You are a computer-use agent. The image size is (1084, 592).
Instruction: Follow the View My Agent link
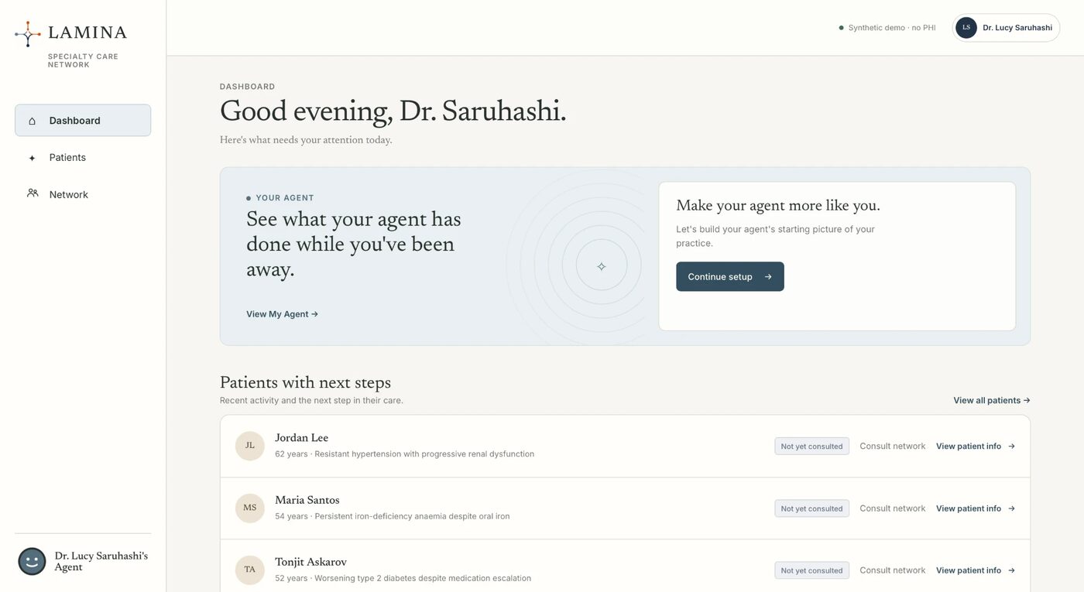pyautogui.click(x=282, y=314)
